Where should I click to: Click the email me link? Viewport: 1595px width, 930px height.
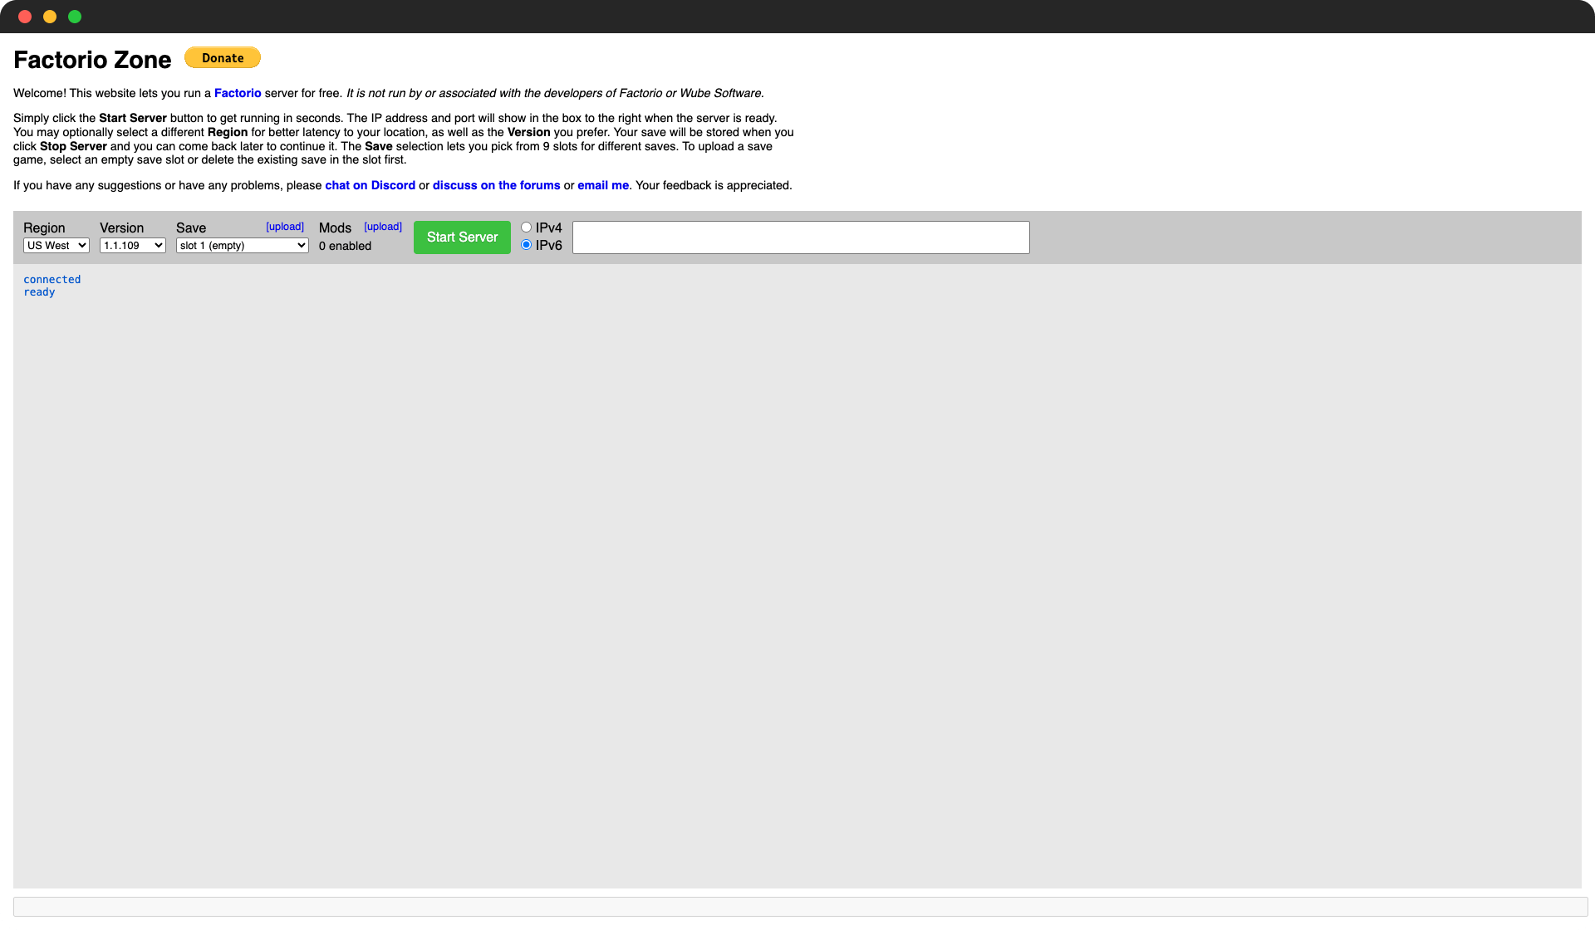coord(602,185)
